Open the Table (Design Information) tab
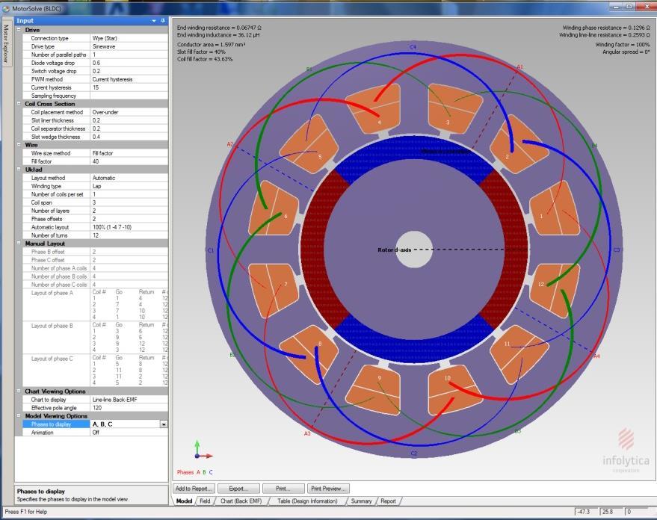The width and height of the screenshot is (657, 520). (307, 501)
